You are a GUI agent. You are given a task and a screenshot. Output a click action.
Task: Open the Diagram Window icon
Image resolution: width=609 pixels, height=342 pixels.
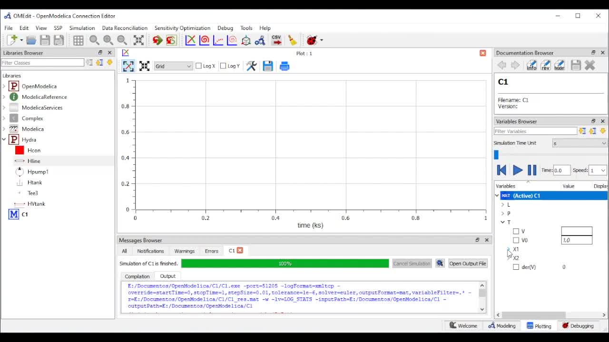point(260,40)
